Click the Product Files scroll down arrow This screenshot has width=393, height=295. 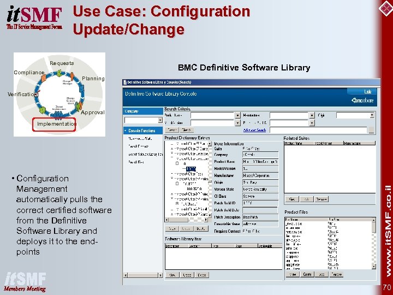(374, 267)
